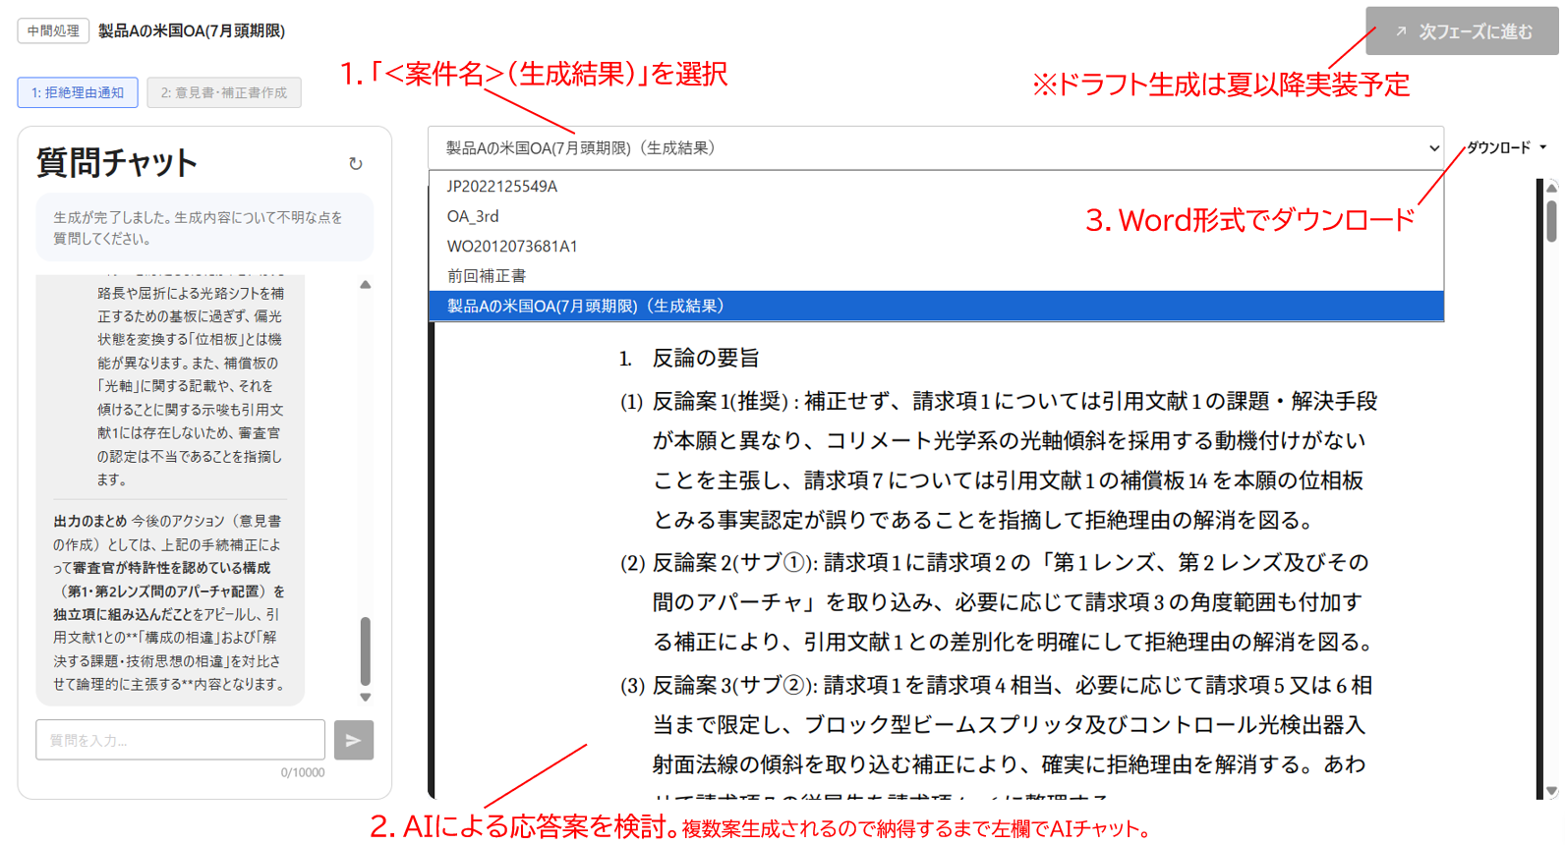The height and width of the screenshot is (845, 1565).
Task: Select WO2012073681A1 from the list
Action: click(x=936, y=246)
